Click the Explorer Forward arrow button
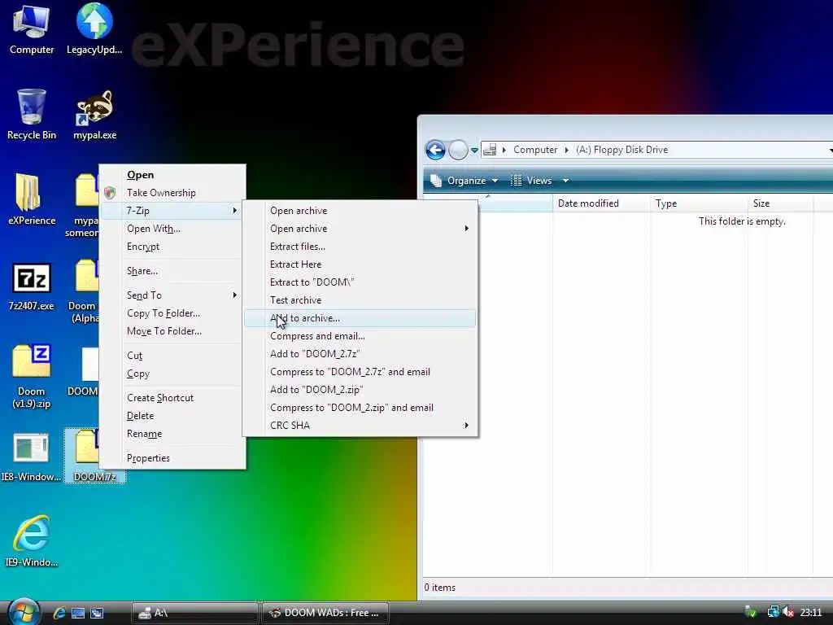833x625 pixels. click(x=458, y=151)
